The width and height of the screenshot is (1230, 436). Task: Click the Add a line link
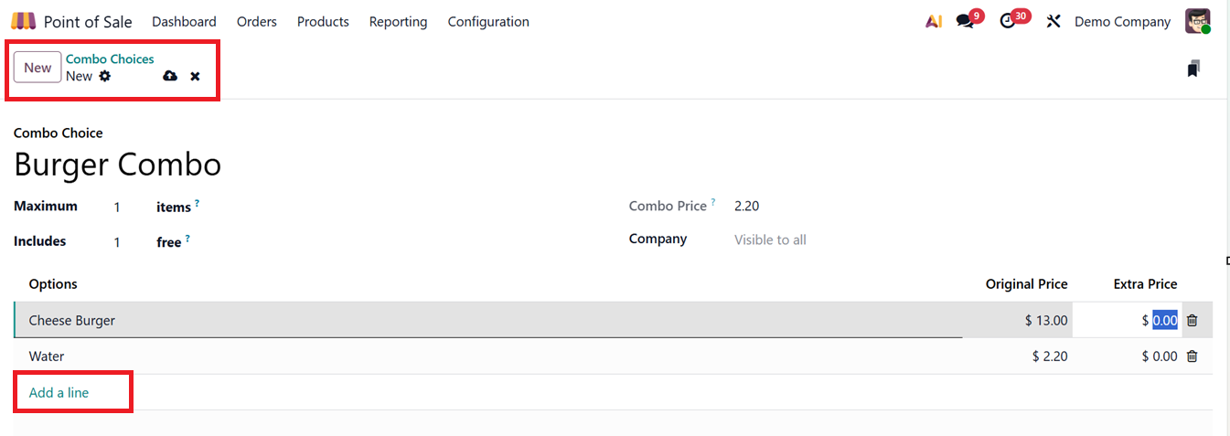(59, 392)
